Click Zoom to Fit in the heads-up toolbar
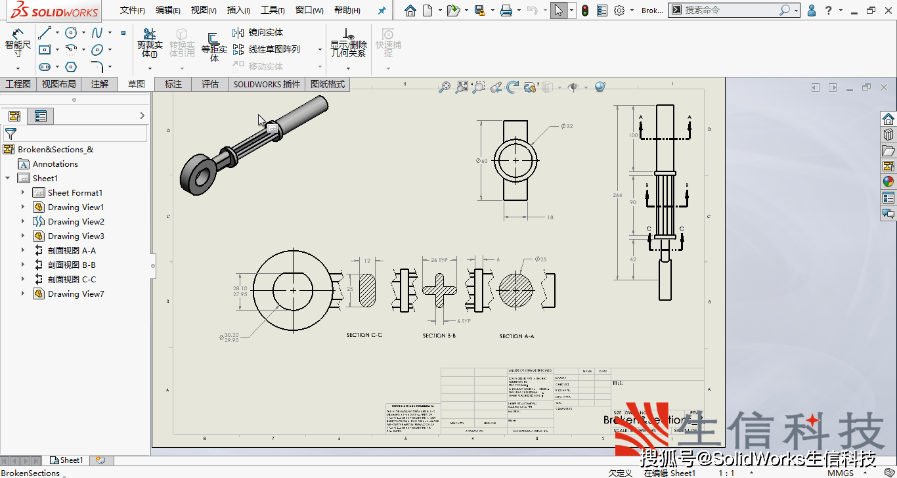This screenshot has width=897, height=478. (x=462, y=86)
